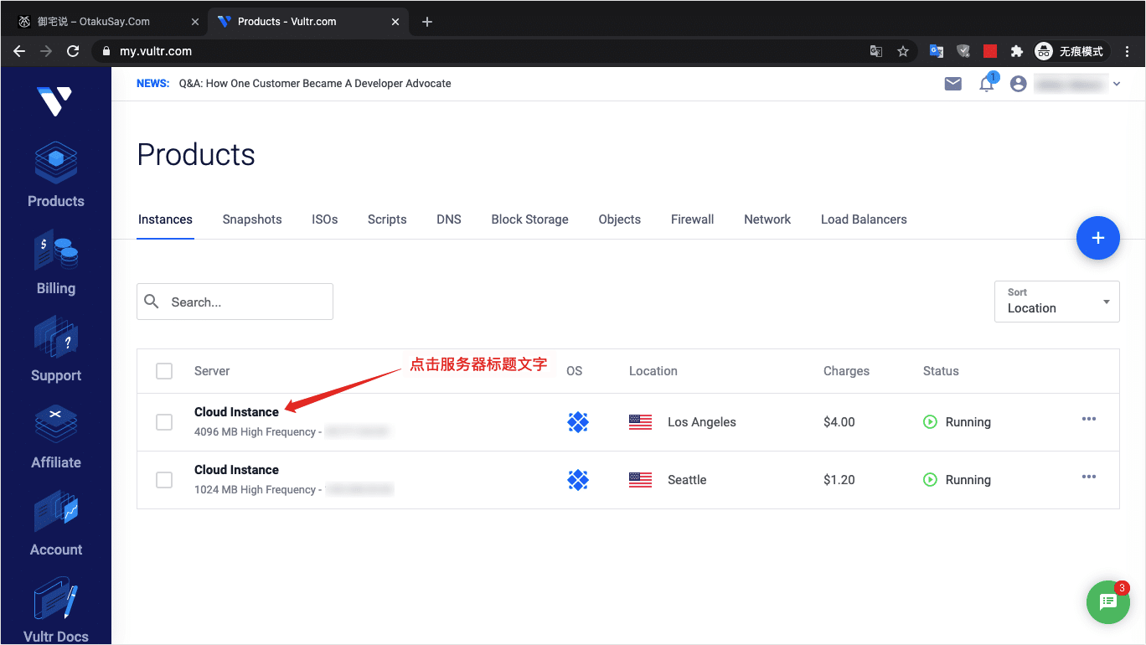Switch to the OtakuSay.Com browser tab
The width and height of the screenshot is (1146, 645).
[104, 22]
